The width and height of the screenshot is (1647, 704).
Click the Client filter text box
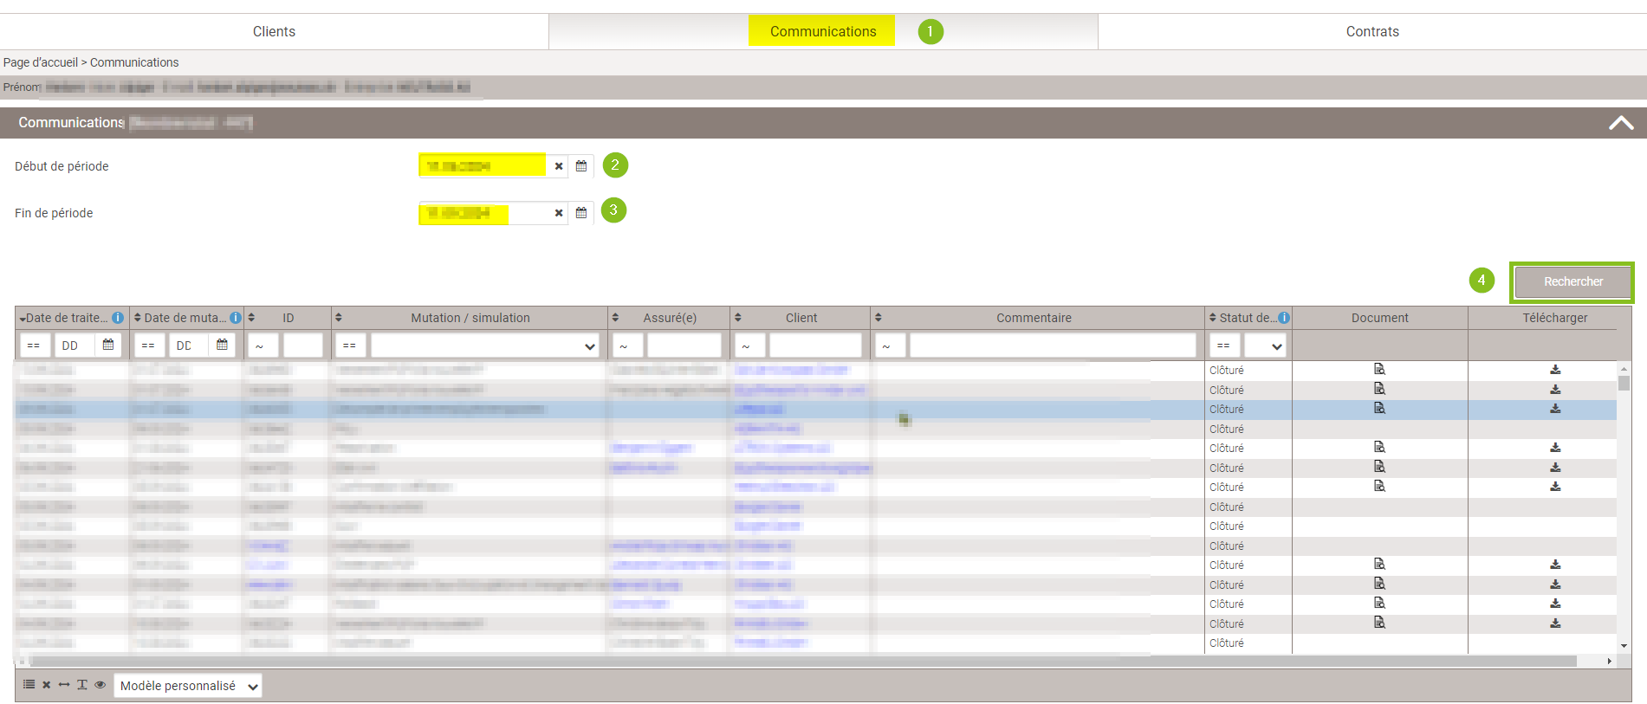[815, 346]
